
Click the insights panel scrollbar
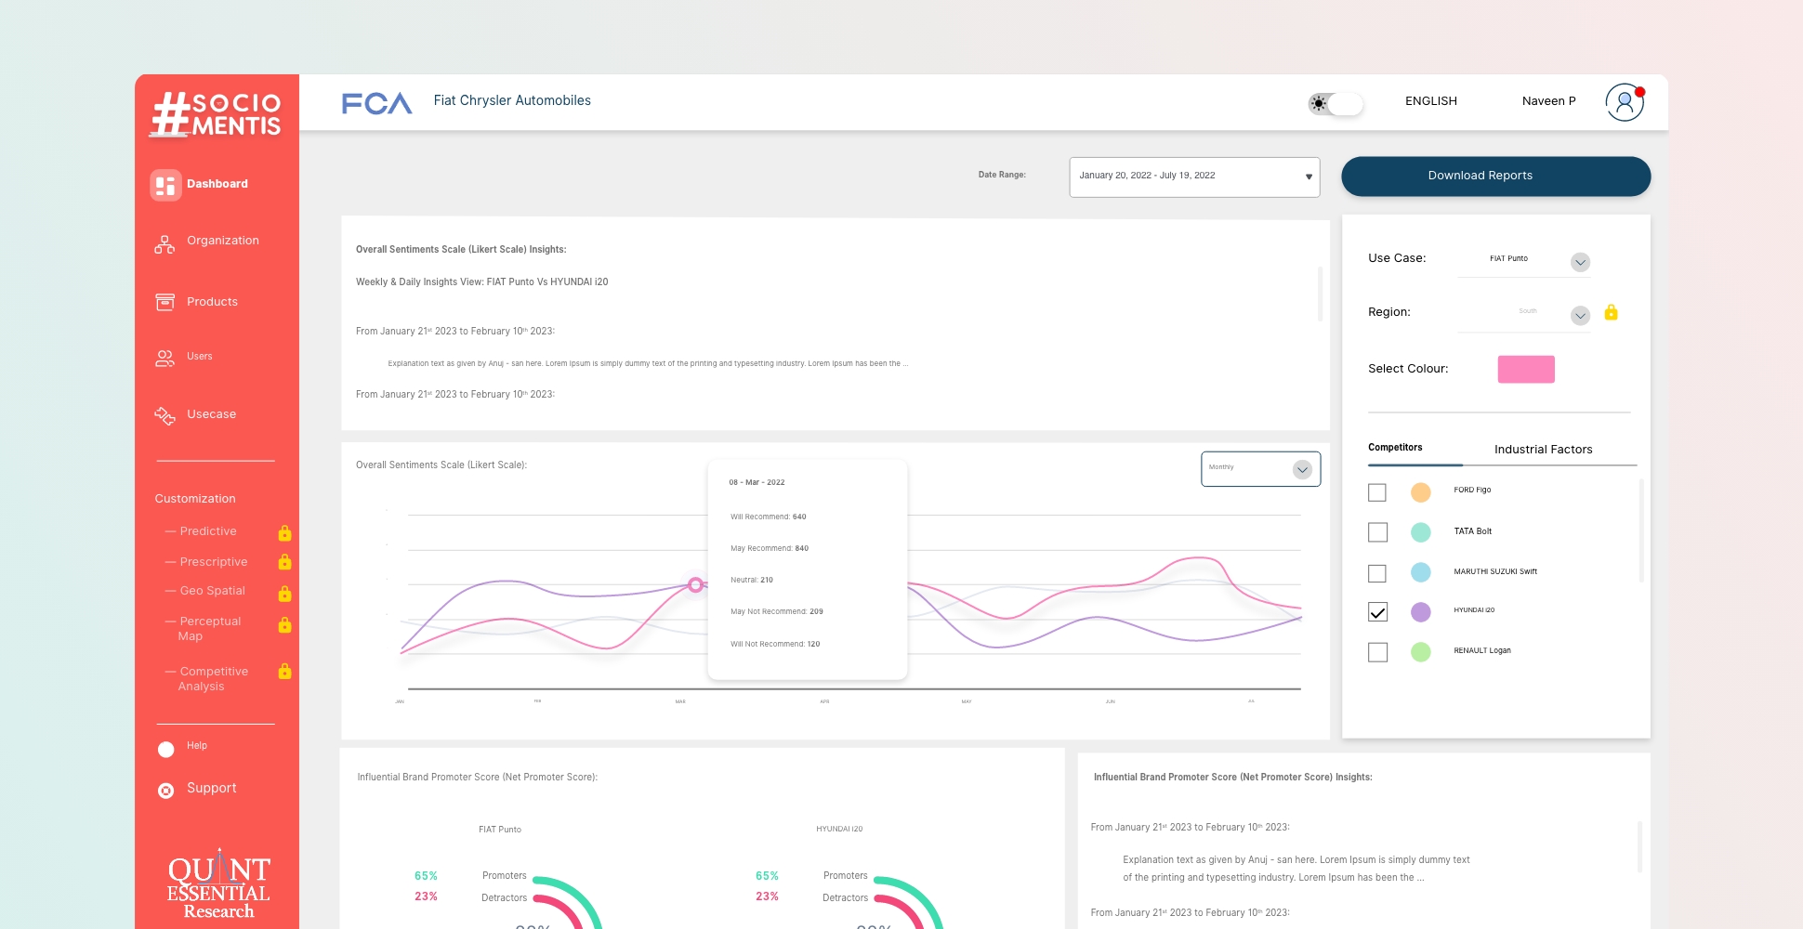click(x=1320, y=294)
